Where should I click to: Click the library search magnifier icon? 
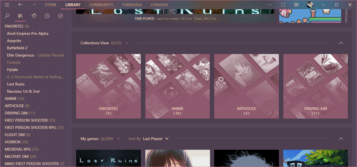(7, 16)
